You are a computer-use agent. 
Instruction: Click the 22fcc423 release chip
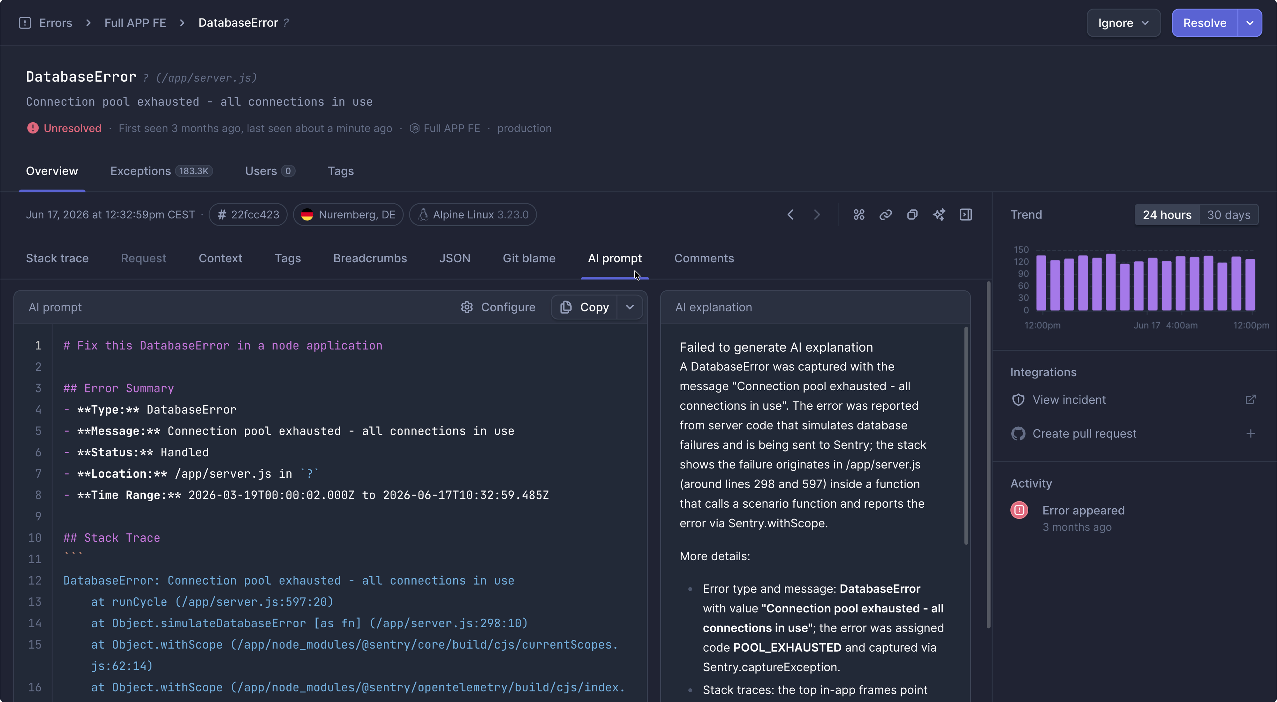point(248,214)
